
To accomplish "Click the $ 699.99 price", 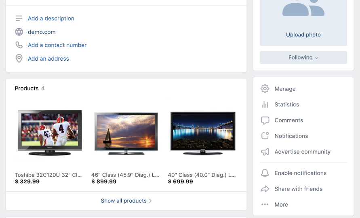I will pos(180,182).
